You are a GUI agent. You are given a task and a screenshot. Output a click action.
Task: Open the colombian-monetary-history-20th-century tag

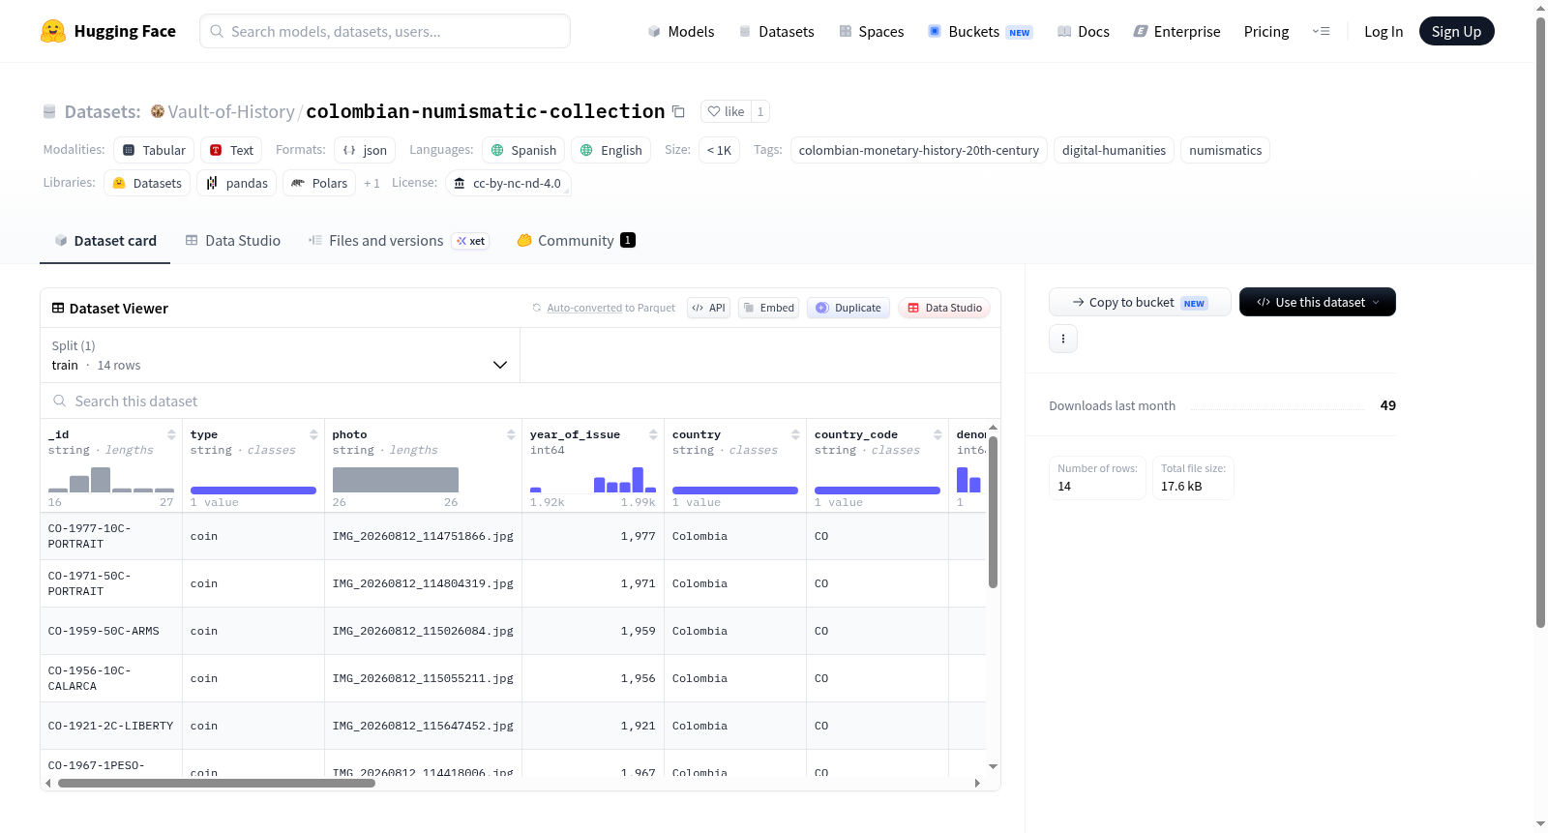point(919,150)
